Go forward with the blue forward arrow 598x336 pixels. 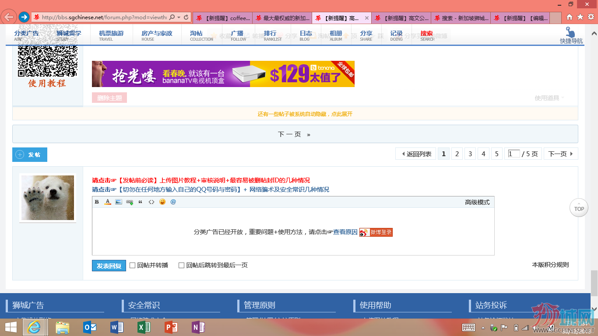coord(25,17)
